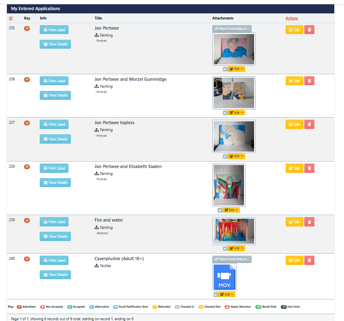The height and width of the screenshot is (321, 344).
Task: Print Label for application 235
Action: [54, 30]
